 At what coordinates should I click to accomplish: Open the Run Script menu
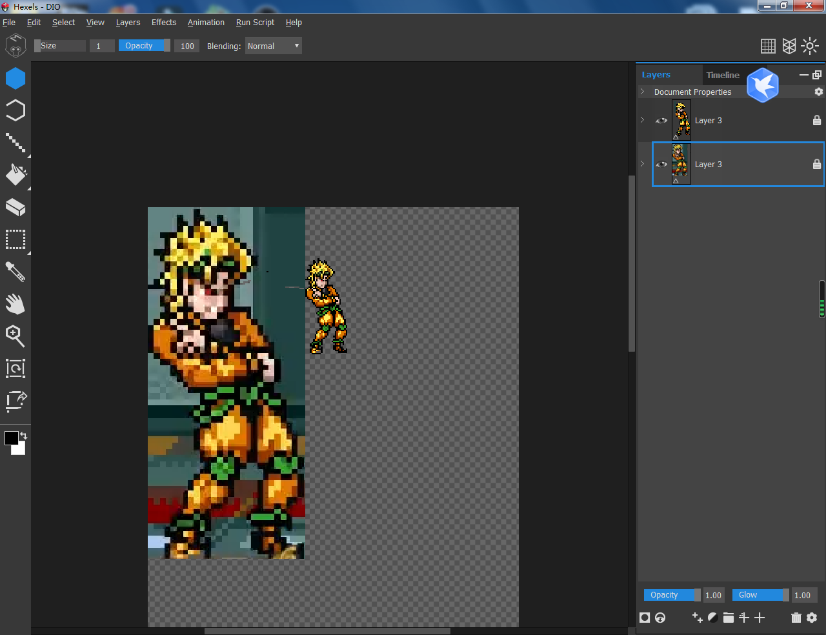(255, 22)
